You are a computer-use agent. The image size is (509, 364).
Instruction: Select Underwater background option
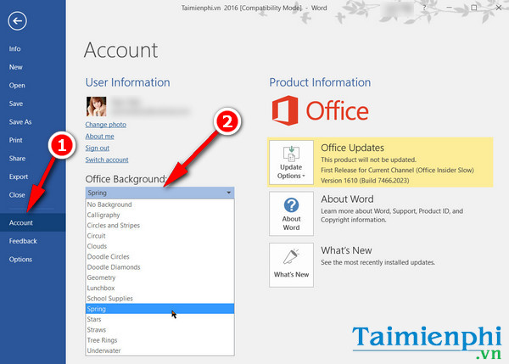(x=159, y=350)
